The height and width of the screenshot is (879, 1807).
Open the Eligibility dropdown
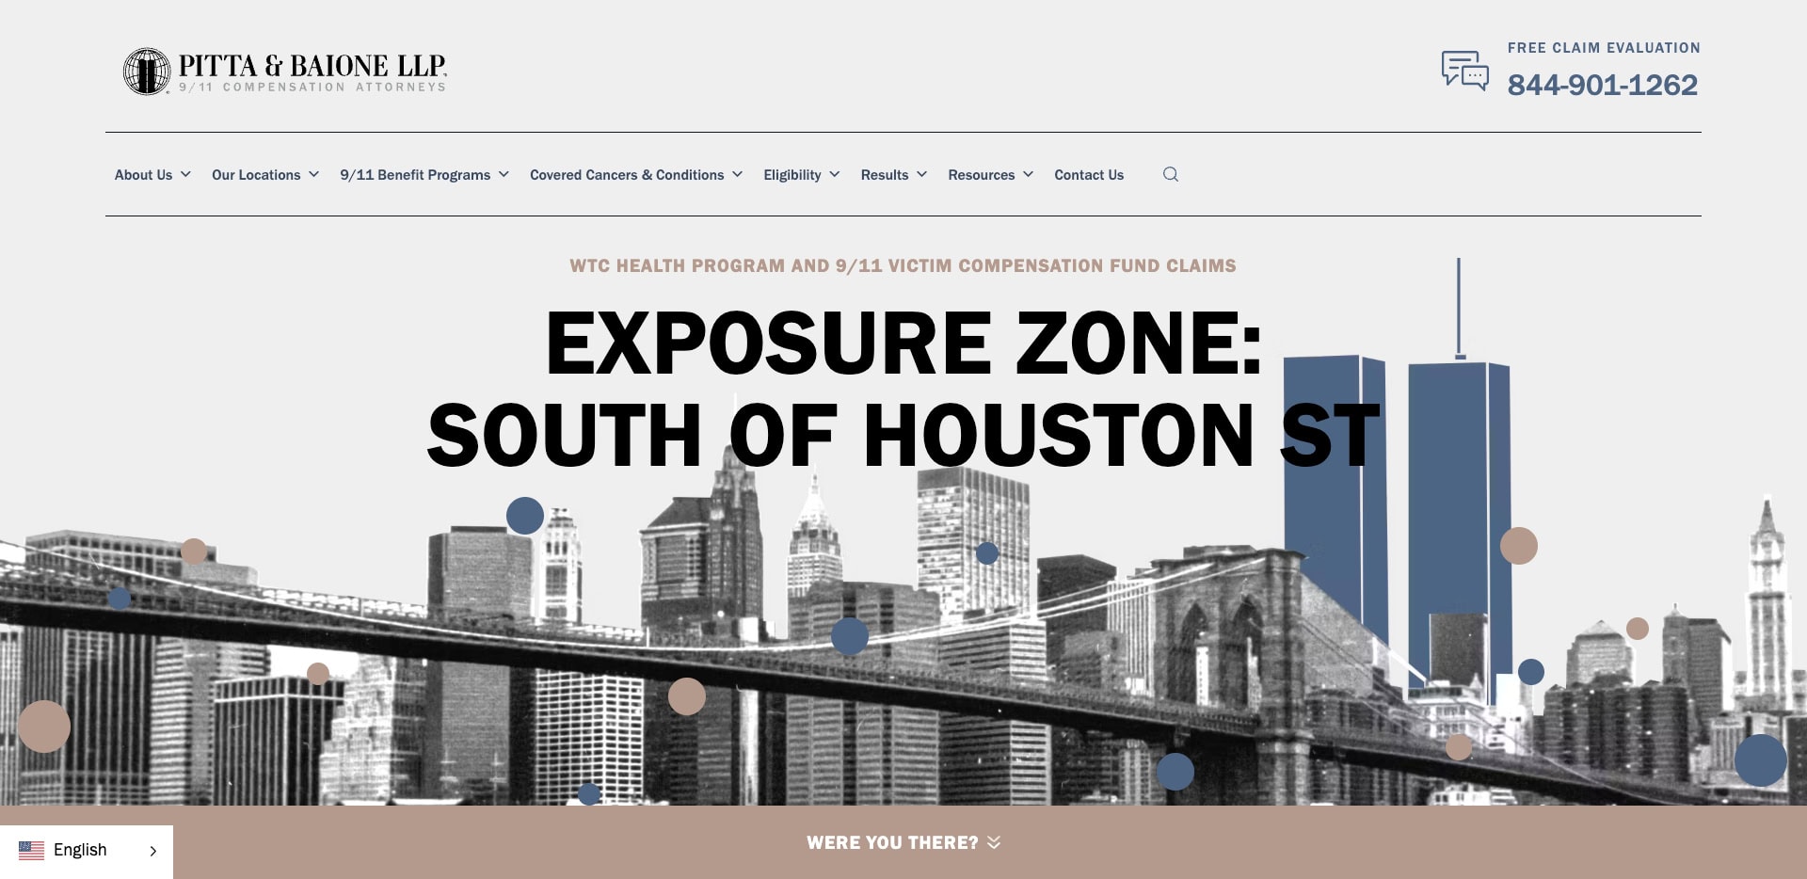pyautogui.click(x=792, y=175)
